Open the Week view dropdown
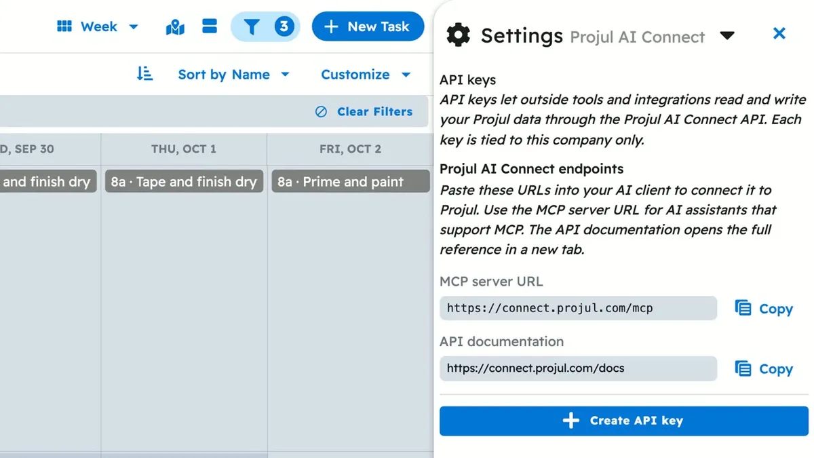This screenshot has height=458, width=814. (x=98, y=26)
